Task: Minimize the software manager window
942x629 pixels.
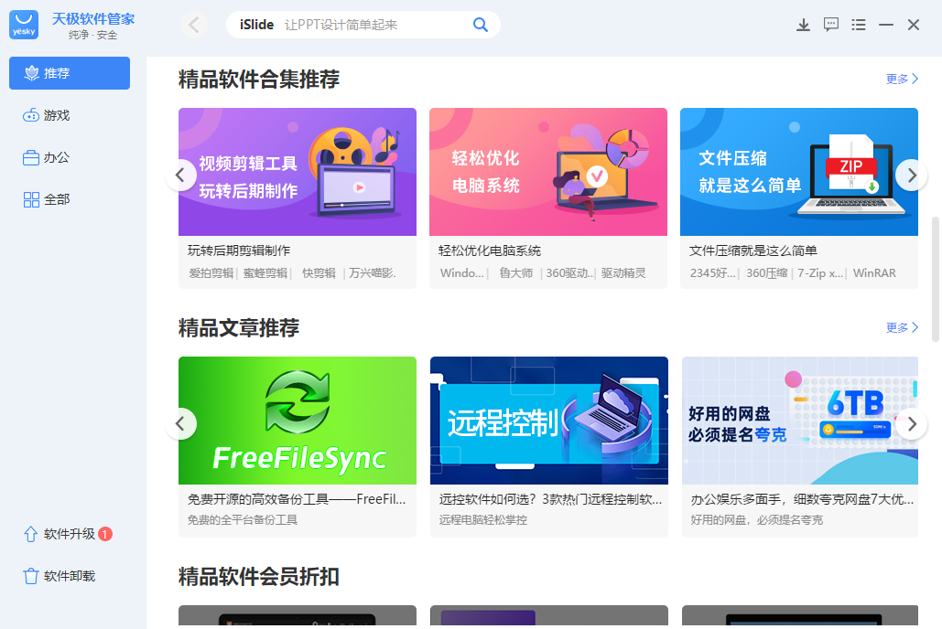Action: click(886, 25)
